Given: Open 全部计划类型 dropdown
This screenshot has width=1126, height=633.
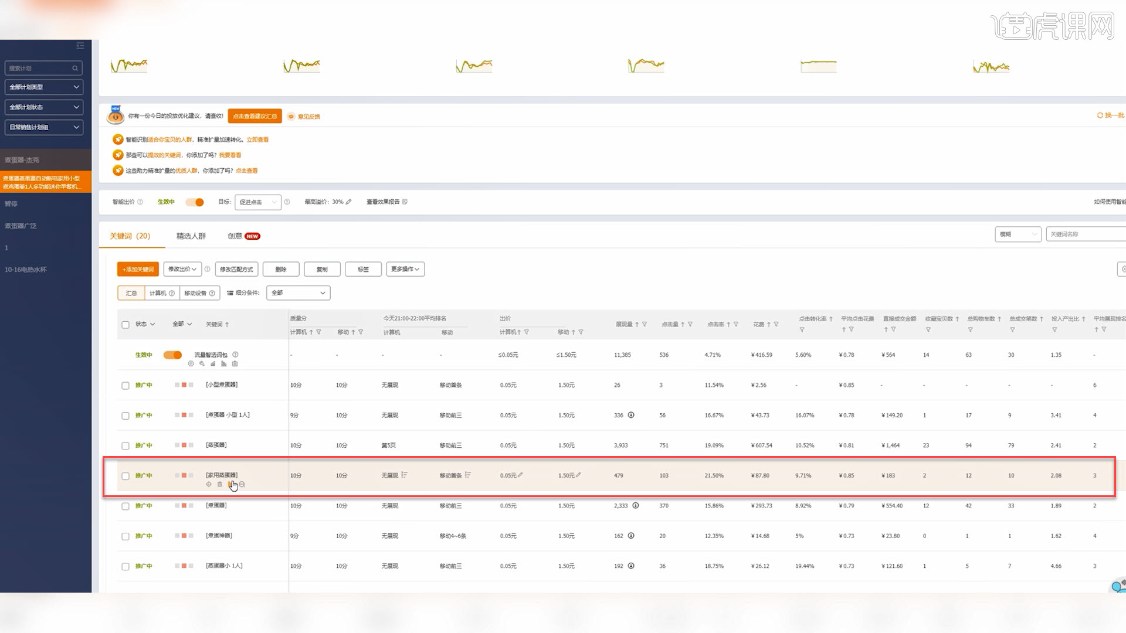Looking at the screenshot, I should [x=44, y=87].
